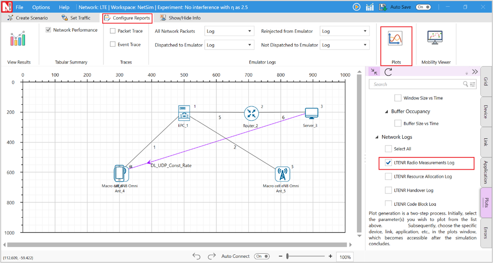Adjust the zoom slider handle

[x=287, y=256]
